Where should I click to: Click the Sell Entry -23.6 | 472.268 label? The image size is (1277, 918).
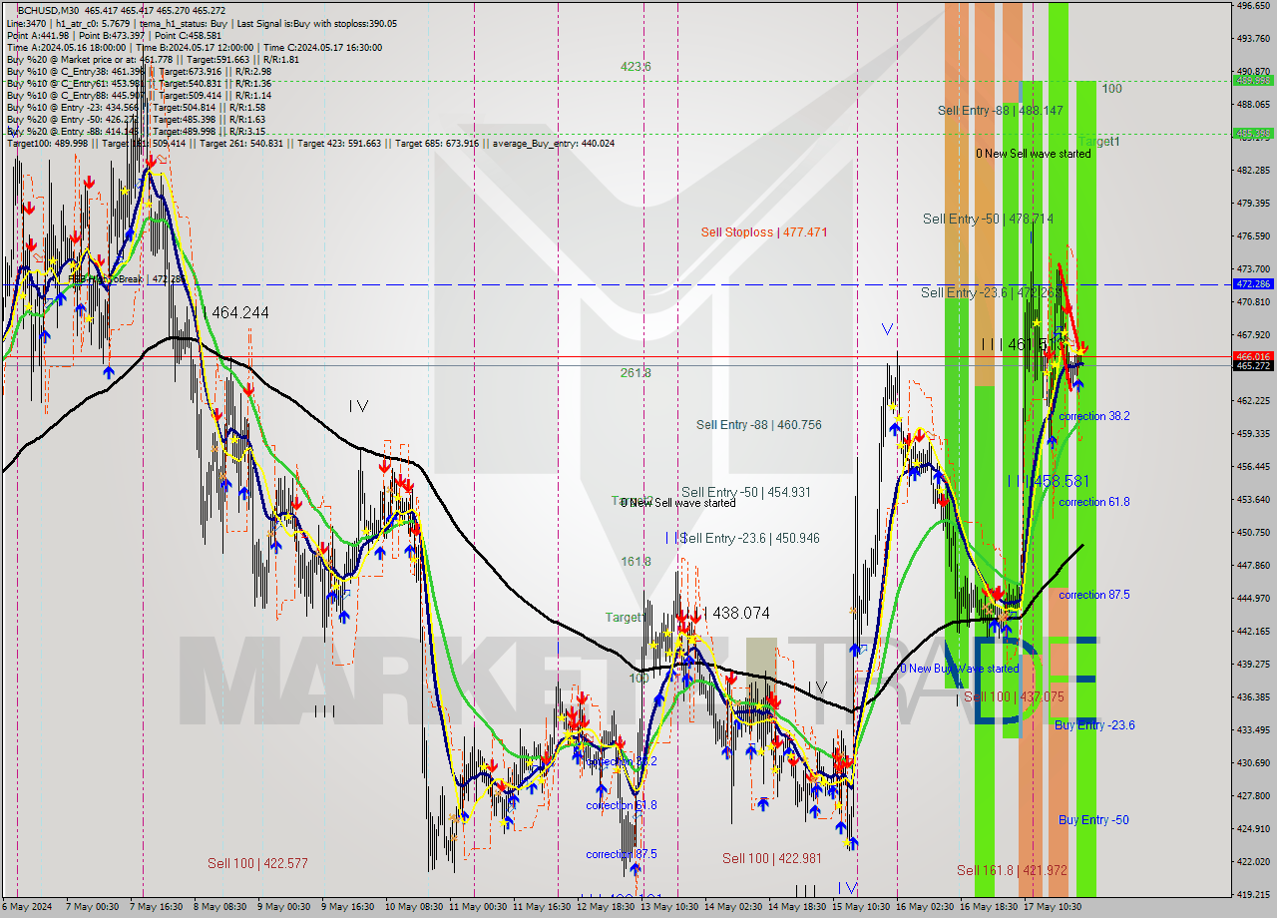click(x=991, y=292)
